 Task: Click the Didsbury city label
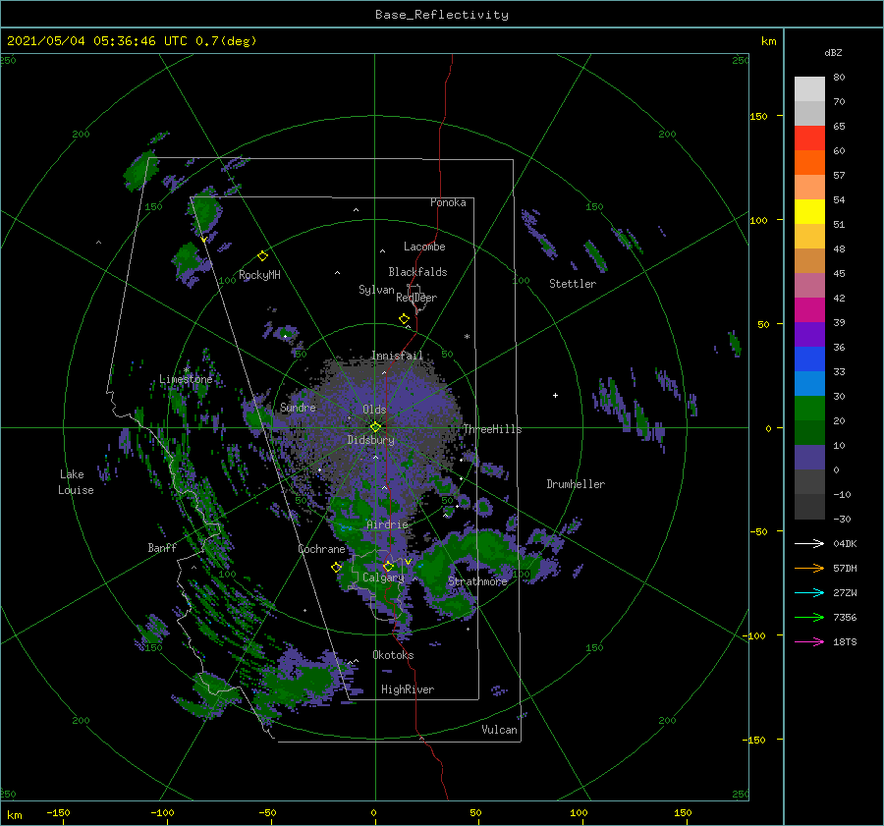(x=370, y=440)
